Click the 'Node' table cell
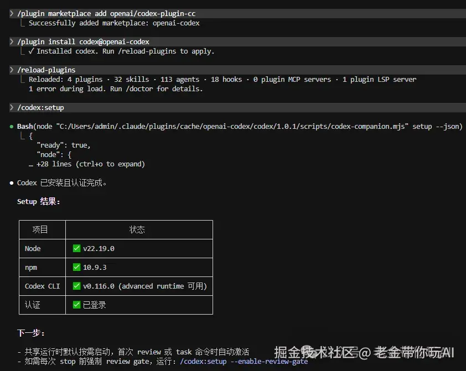This screenshot has height=371, width=466. (x=33, y=248)
